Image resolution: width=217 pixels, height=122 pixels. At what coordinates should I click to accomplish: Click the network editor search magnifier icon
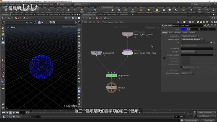point(212,22)
